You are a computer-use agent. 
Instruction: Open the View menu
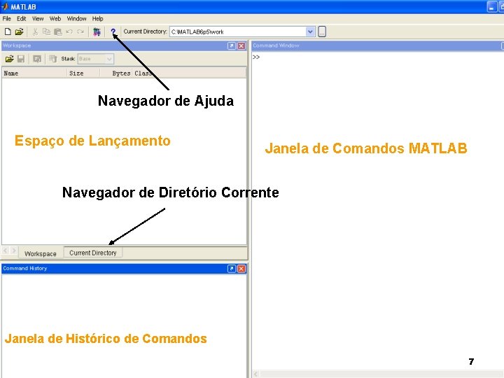click(38, 19)
